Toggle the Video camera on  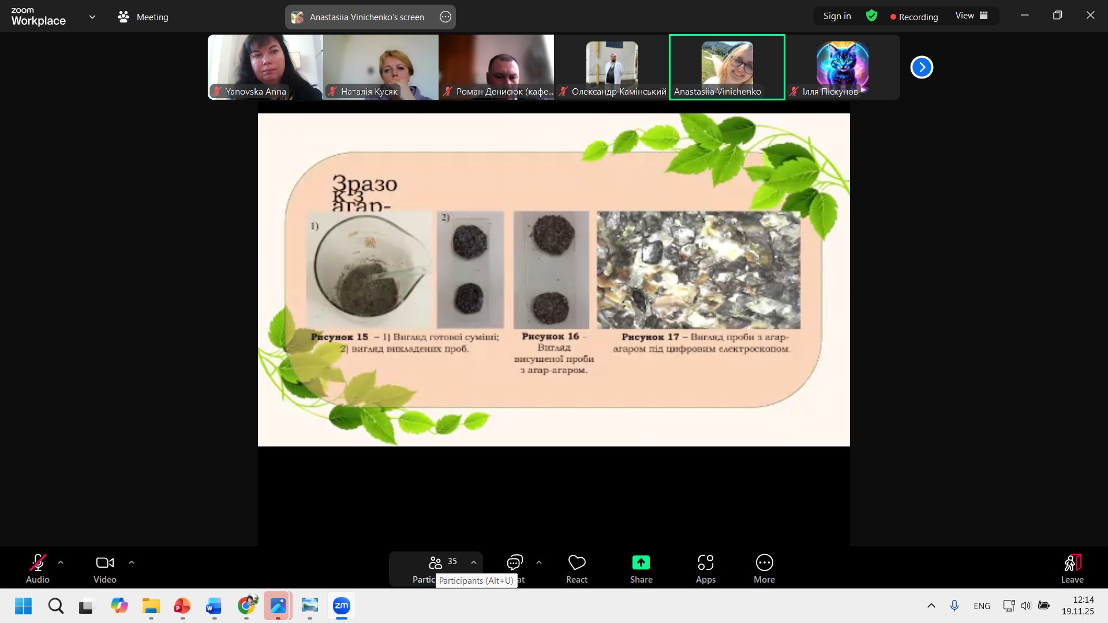[x=104, y=563]
